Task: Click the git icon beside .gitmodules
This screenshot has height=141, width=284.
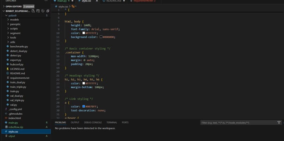Action: point(6,114)
